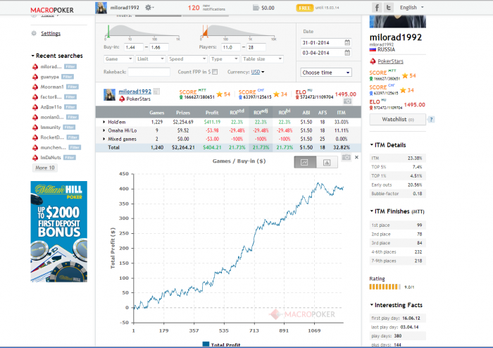The width and height of the screenshot is (493, 348).
Task: Click the wallet icon next to $0.00
Action: (x=256, y=8)
